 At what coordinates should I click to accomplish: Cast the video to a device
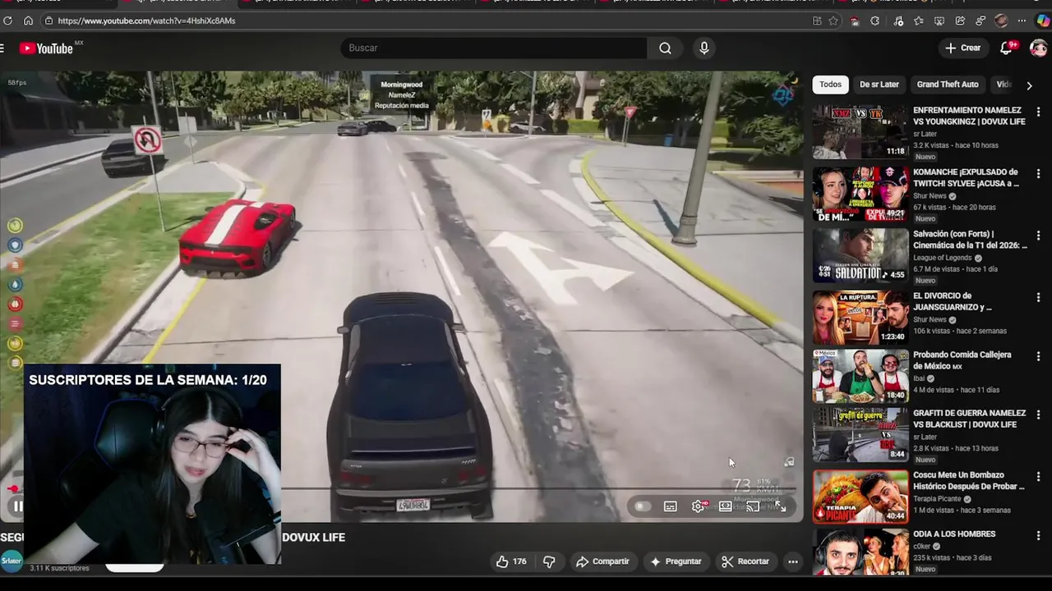click(752, 506)
